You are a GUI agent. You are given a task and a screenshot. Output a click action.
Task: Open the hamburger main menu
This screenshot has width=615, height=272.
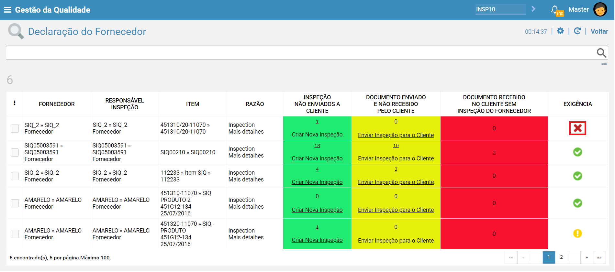coord(7,10)
